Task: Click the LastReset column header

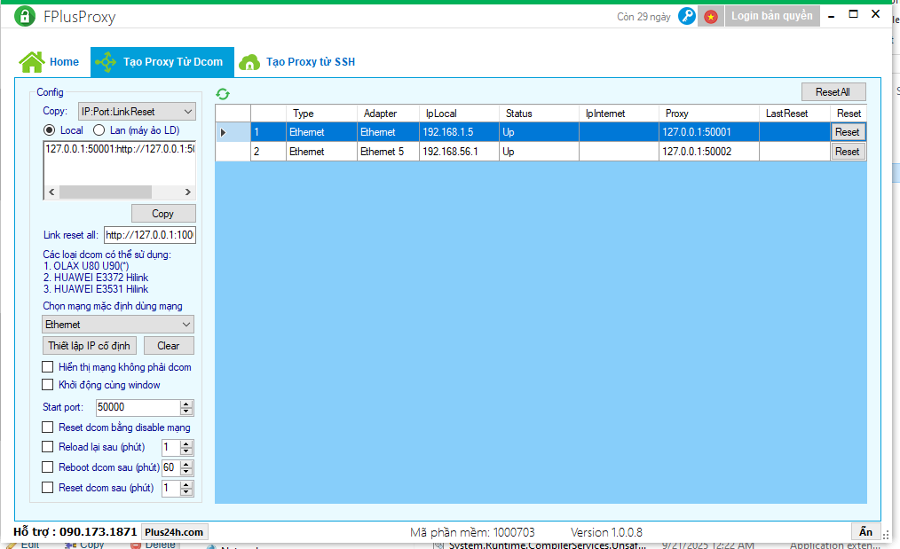Action: pyautogui.click(x=794, y=114)
